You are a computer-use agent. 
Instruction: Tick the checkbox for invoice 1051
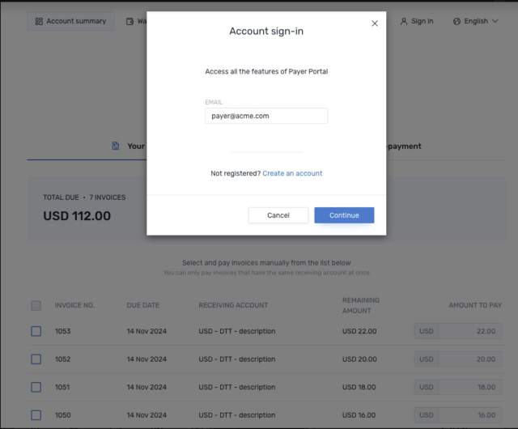click(x=36, y=387)
